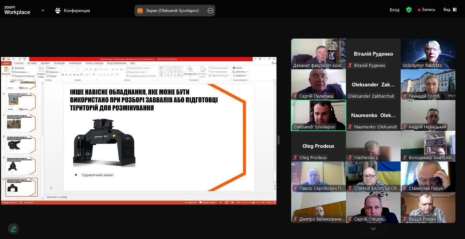Select slide 9 thumbnail
This screenshot has height=239, width=465.
22,166
